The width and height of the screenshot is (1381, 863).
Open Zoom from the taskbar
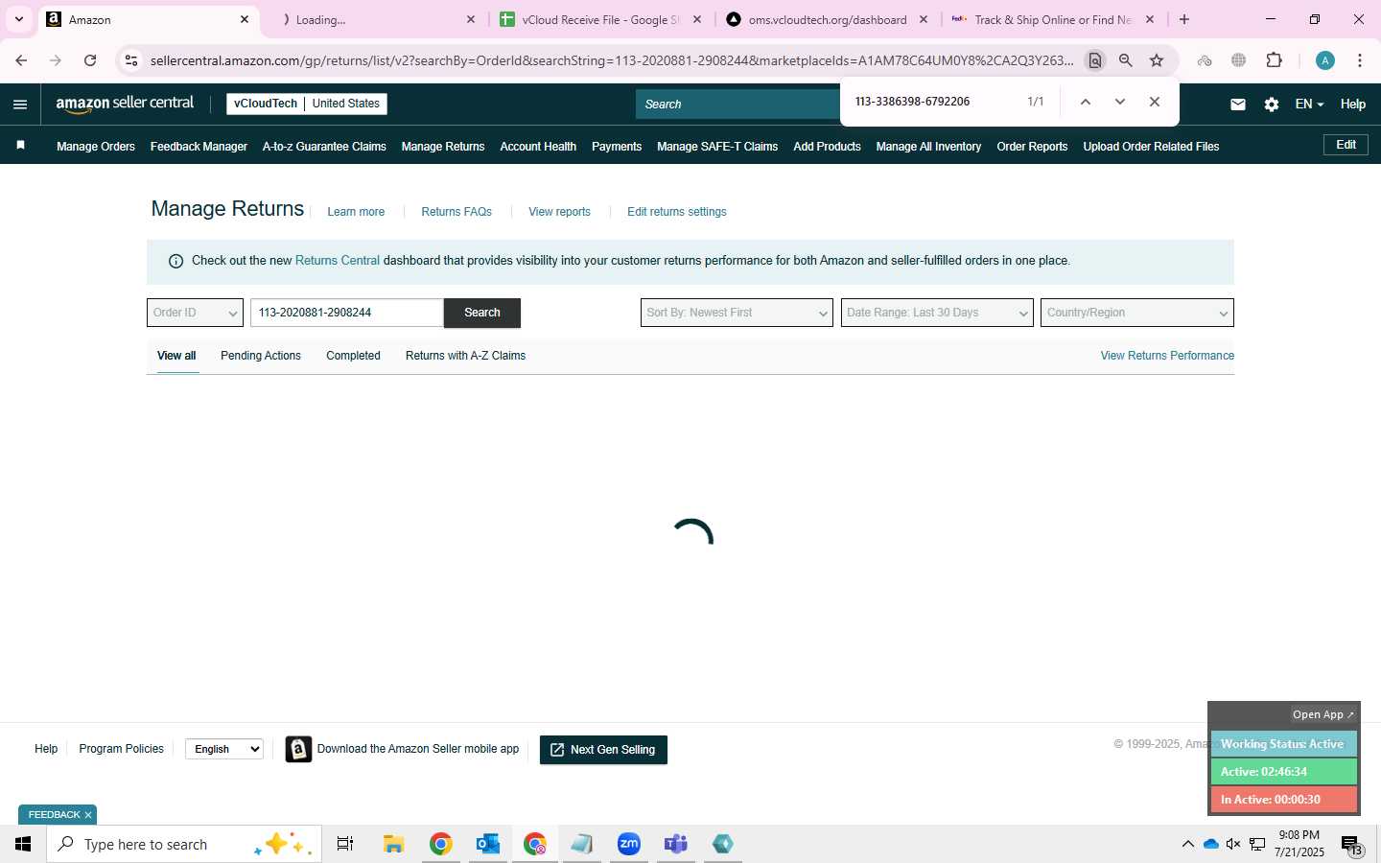[629, 844]
